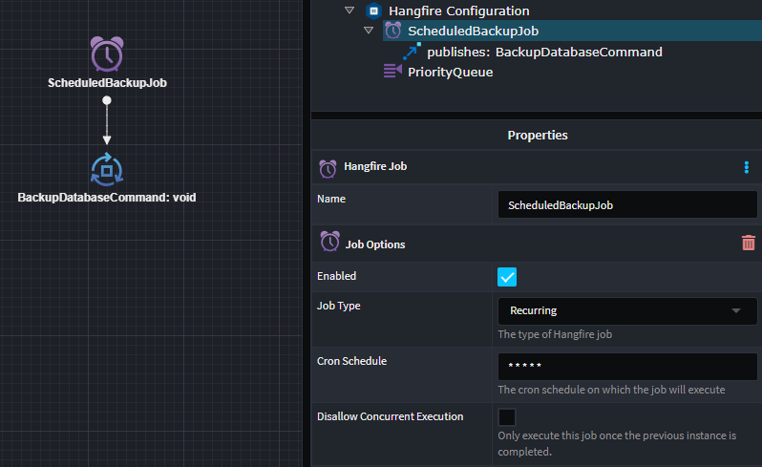
Task: Click the Properties panel header
Action: [537, 136]
